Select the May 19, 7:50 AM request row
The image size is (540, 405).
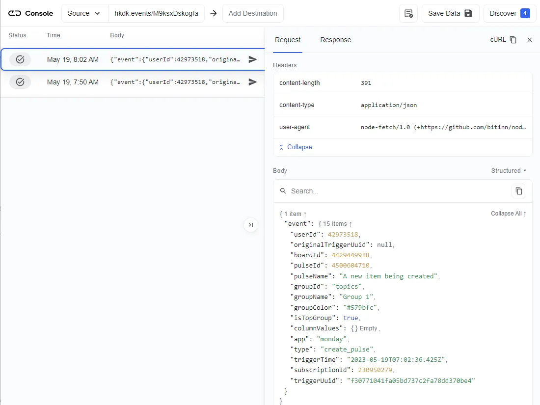[x=133, y=82]
